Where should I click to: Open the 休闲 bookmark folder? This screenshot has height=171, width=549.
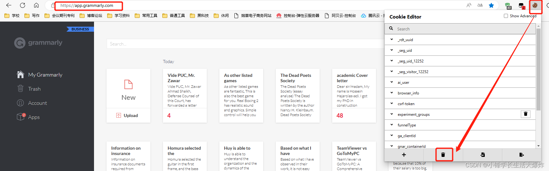coord(221,15)
